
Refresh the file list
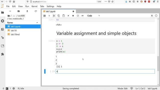point(35,11)
